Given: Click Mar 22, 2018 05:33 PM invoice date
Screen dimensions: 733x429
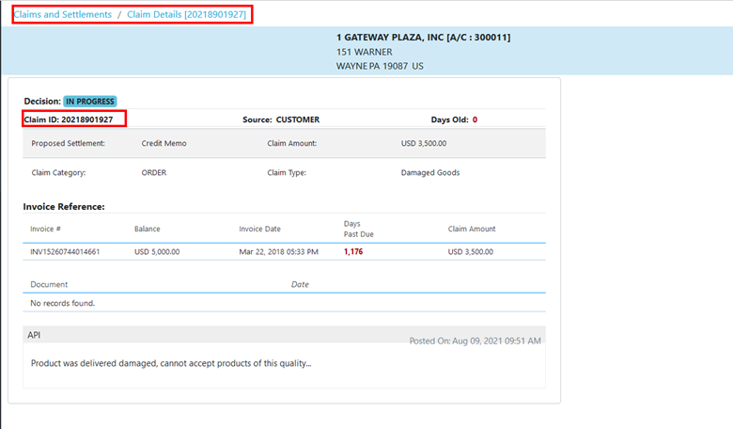Looking at the screenshot, I should click(x=278, y=252).
